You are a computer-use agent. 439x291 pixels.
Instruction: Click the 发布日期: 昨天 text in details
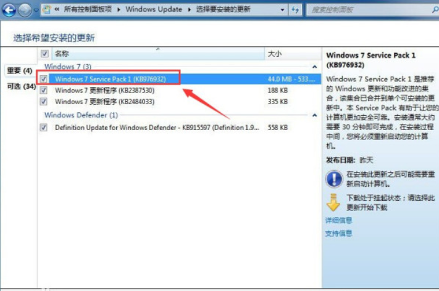(x=349, y=160)
